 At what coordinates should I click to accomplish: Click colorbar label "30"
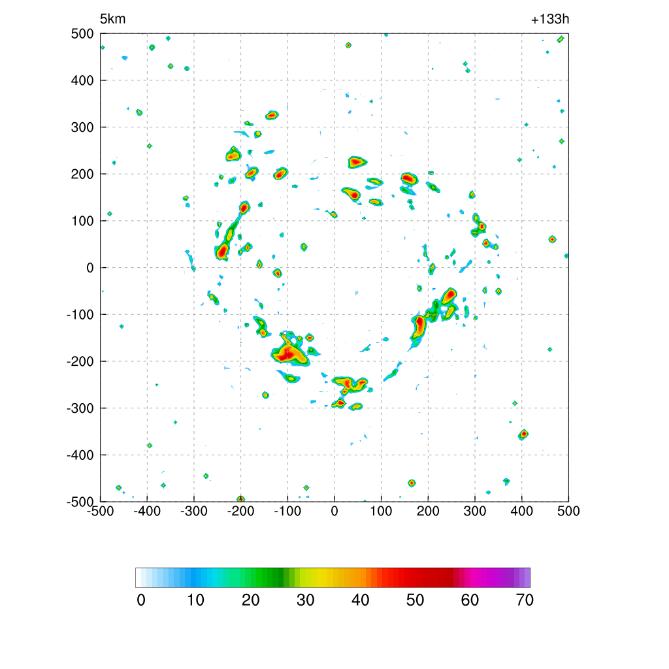[x=306, y=600]
